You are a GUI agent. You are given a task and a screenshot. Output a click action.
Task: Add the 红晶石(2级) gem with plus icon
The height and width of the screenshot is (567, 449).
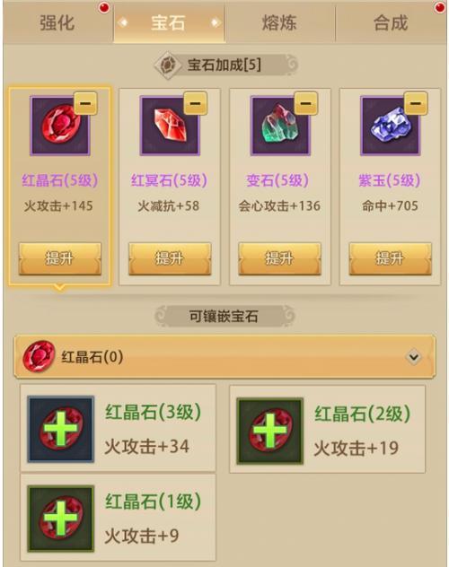click(270, 431)
